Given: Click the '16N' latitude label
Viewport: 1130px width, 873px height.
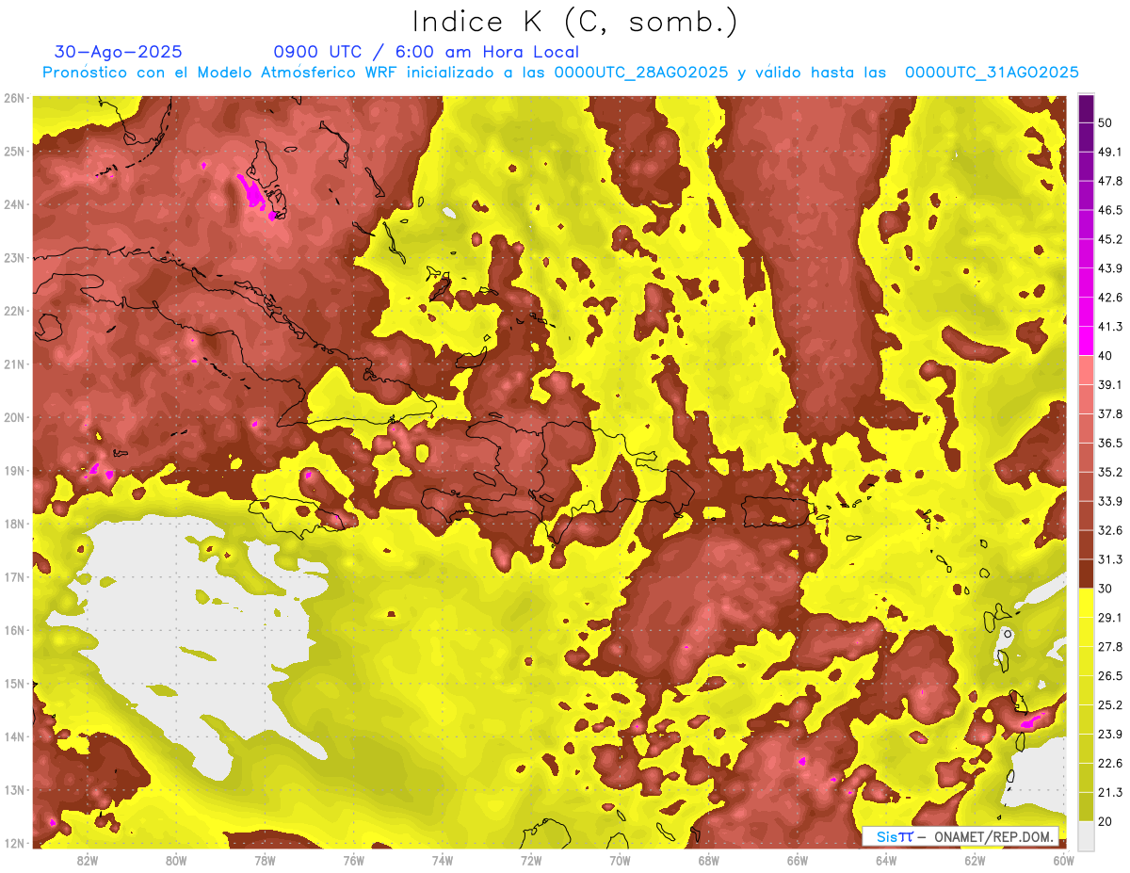Looking at the screenshot, I should (14, 630).
